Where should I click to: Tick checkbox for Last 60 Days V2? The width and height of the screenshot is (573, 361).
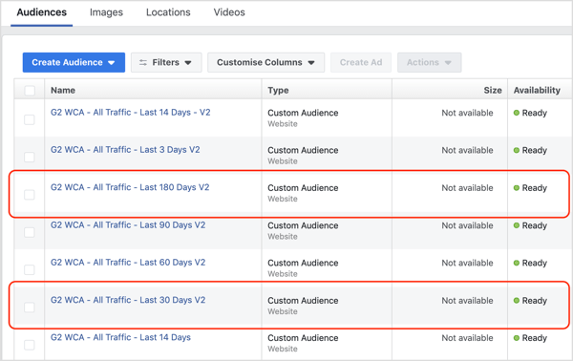pos(30,270)
